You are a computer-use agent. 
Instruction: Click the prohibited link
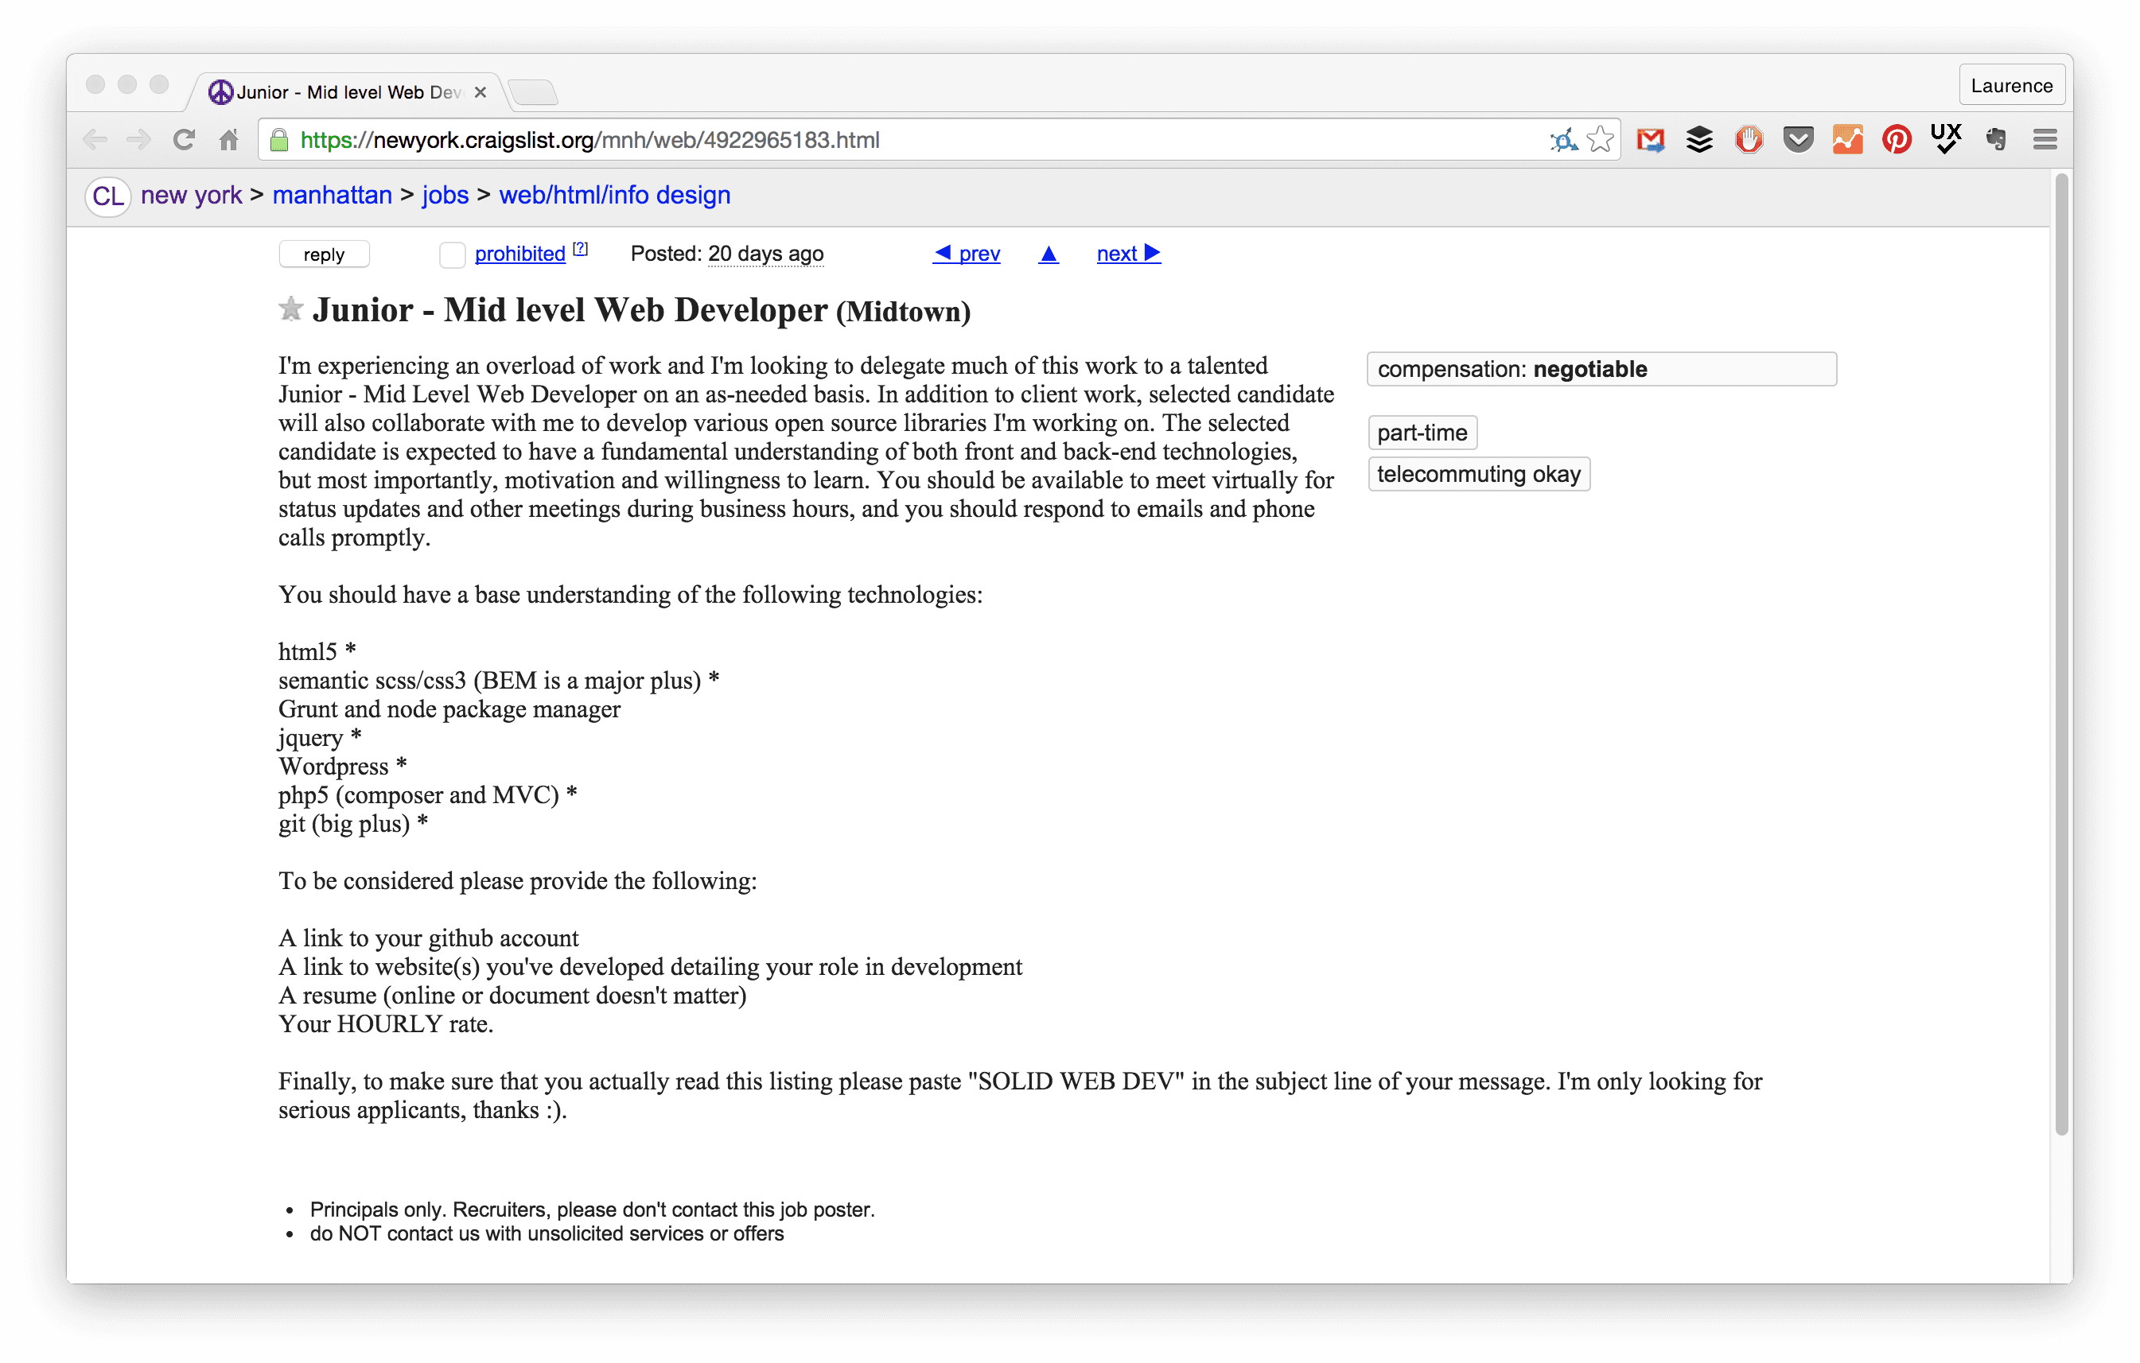[x=519, y=253]
